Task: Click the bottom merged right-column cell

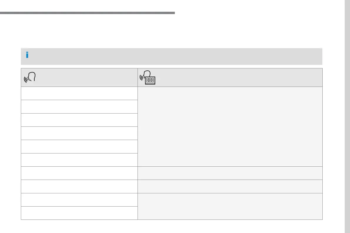Action: tap(230, 206)
